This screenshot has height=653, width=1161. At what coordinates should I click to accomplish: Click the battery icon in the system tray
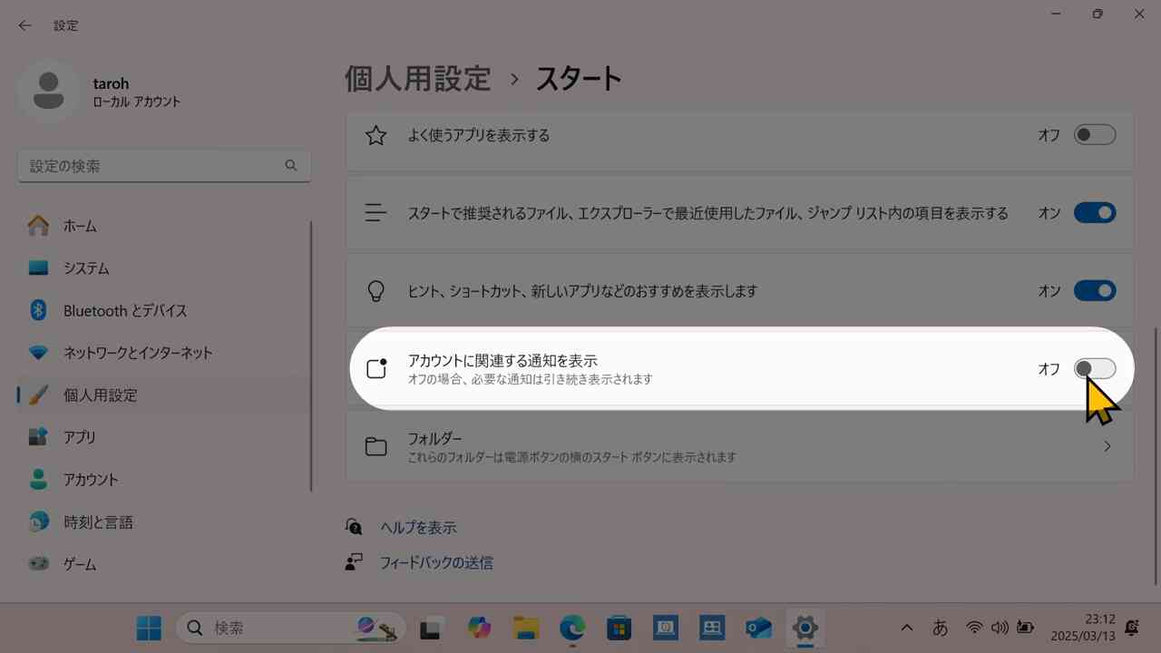(x=1025, y=627)
